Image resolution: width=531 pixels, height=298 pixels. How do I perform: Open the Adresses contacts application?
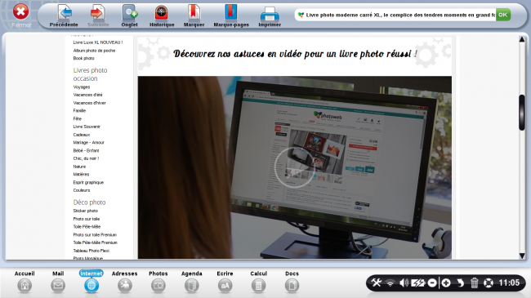[125, 282]
